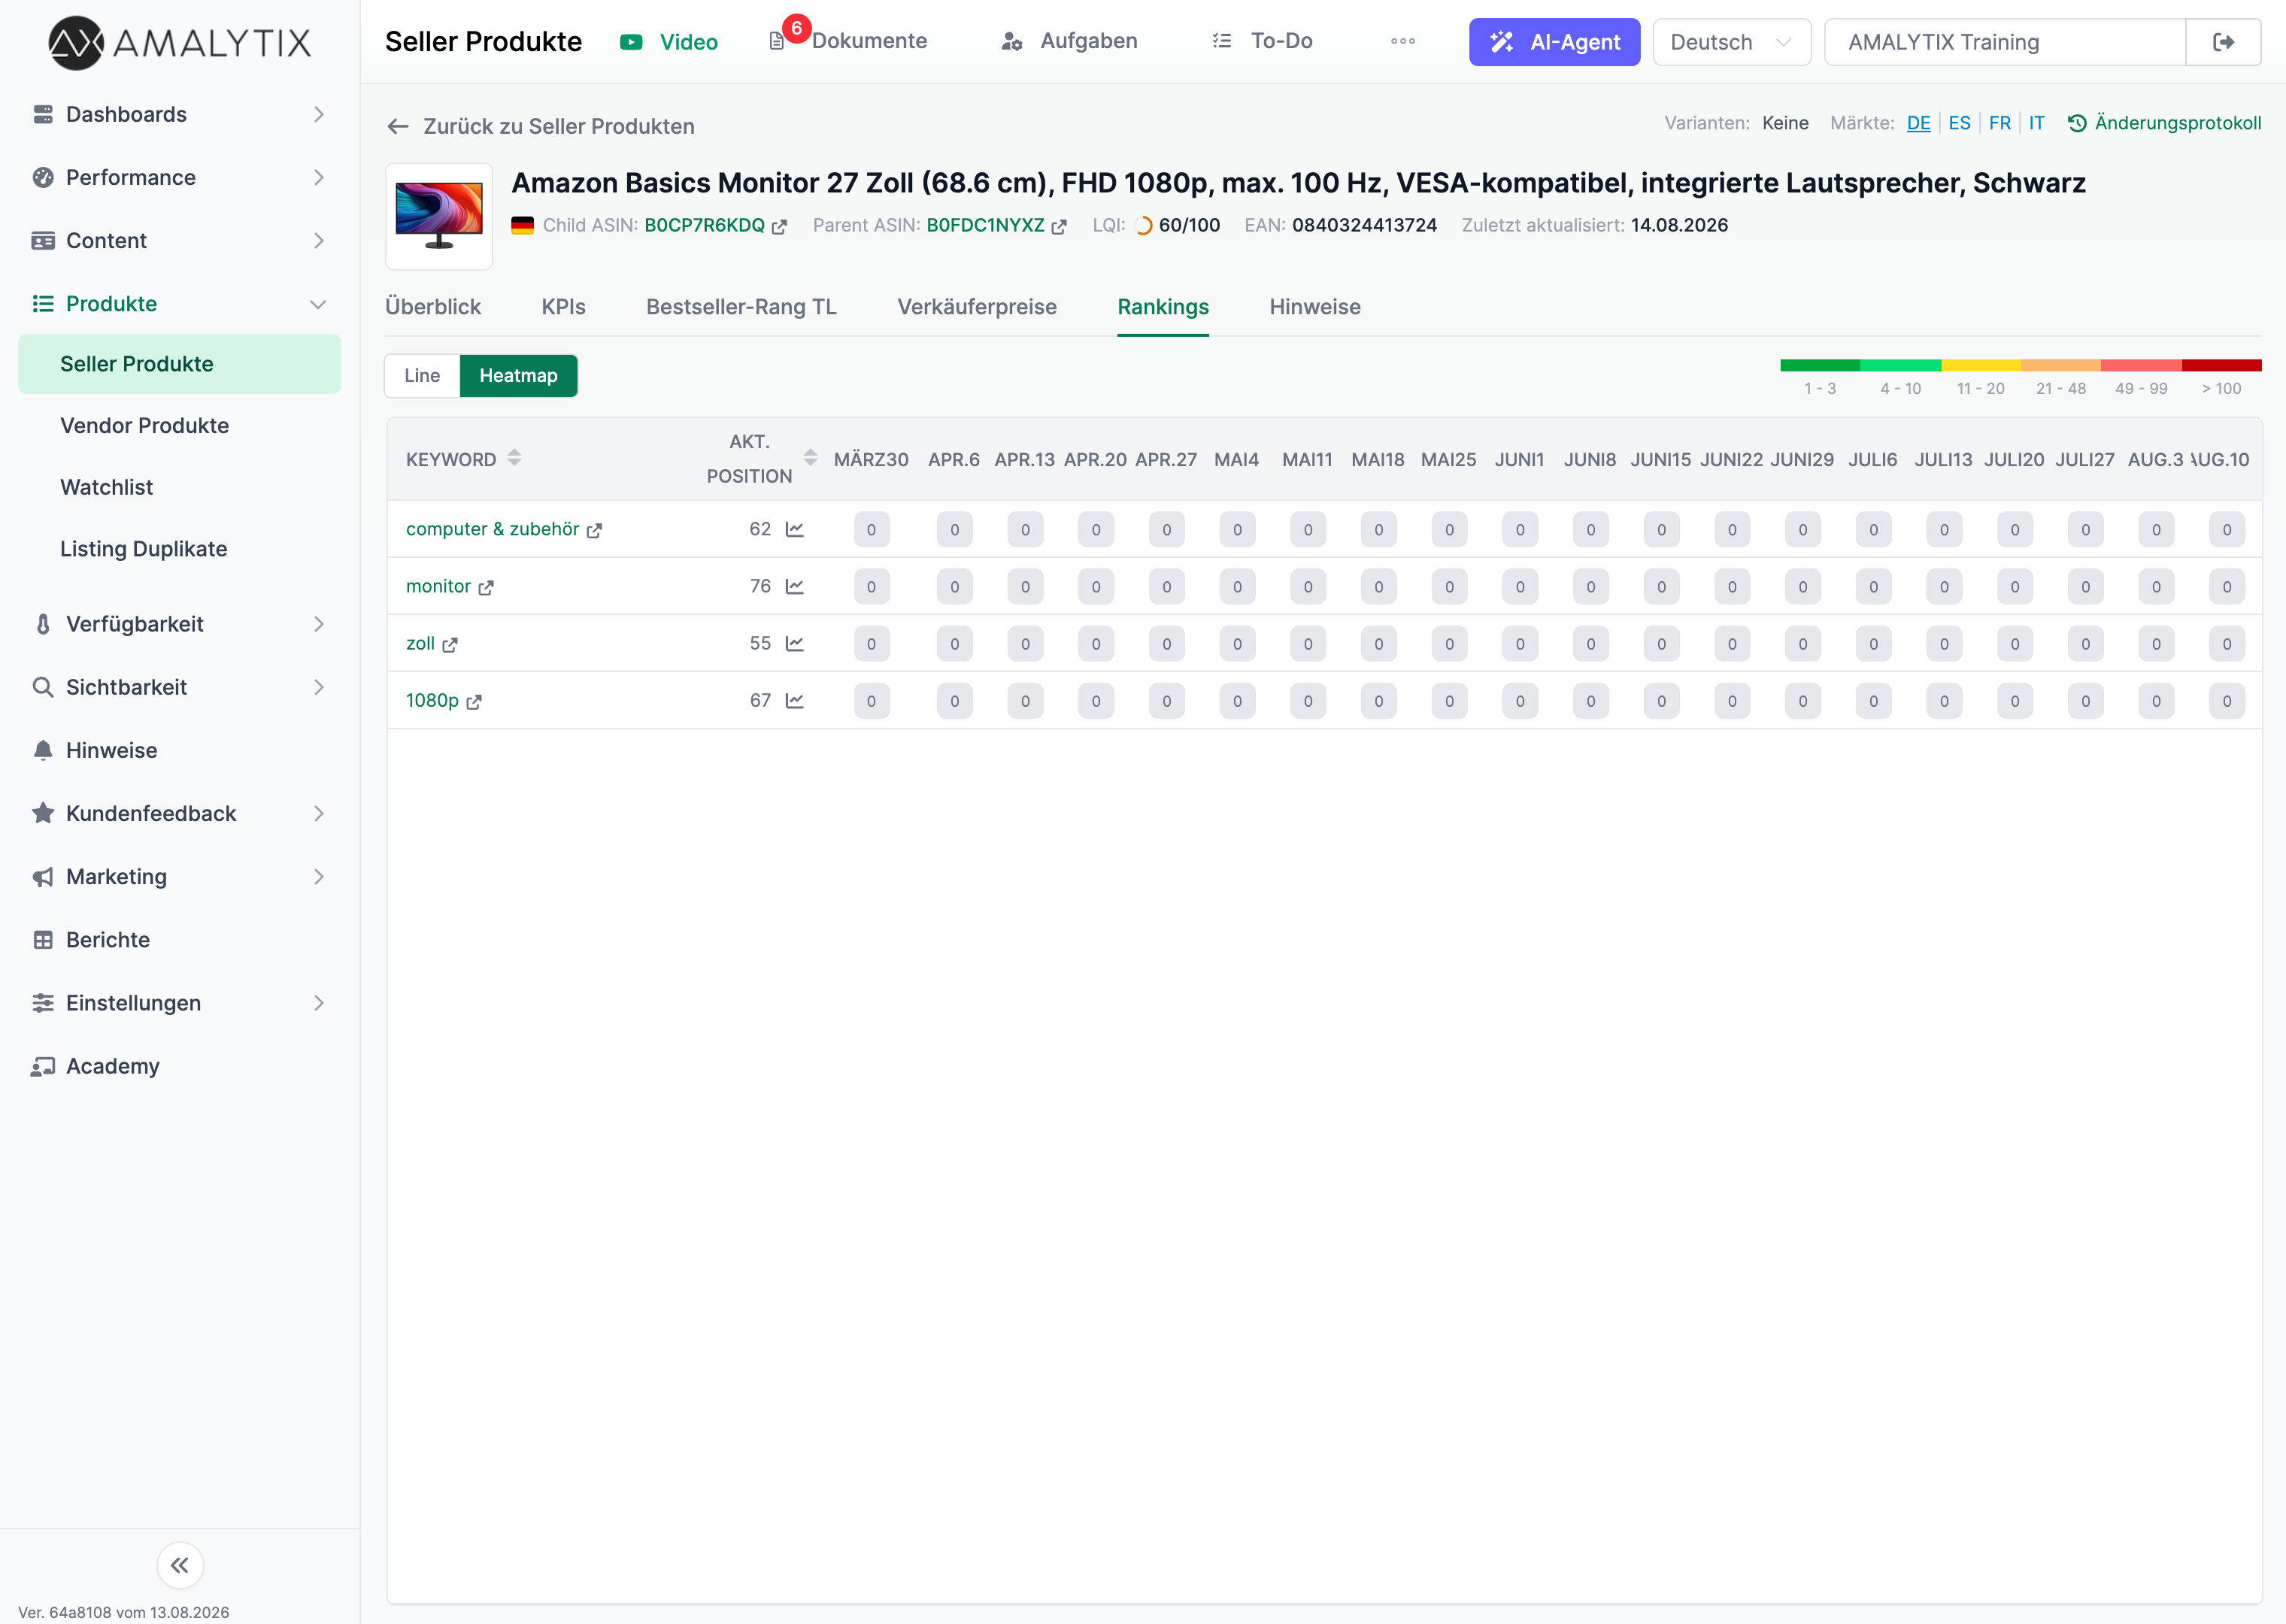The height and width of the screenshot is (1624, 2286).
Task: Expand the Marketing menu
Action: [x=180, y=877]
